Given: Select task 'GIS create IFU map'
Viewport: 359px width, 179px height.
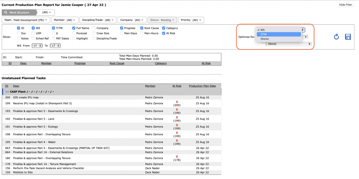Looking at the screenshot, I should click(26, 97).
